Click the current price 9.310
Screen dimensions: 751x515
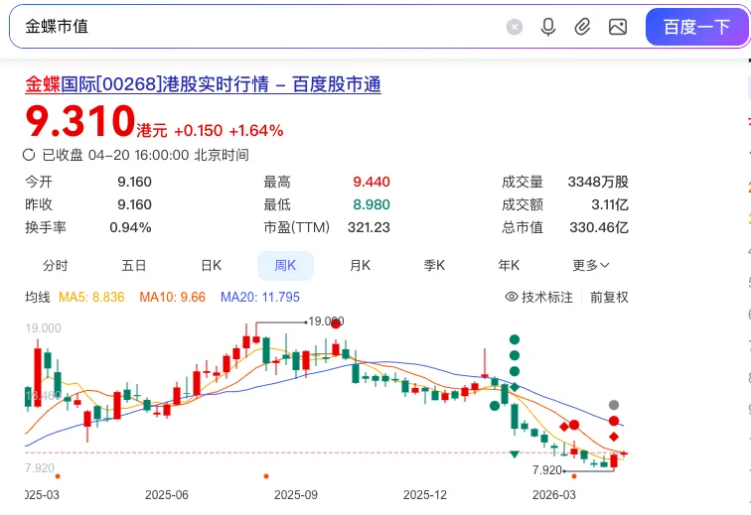[x=80, y=121]
